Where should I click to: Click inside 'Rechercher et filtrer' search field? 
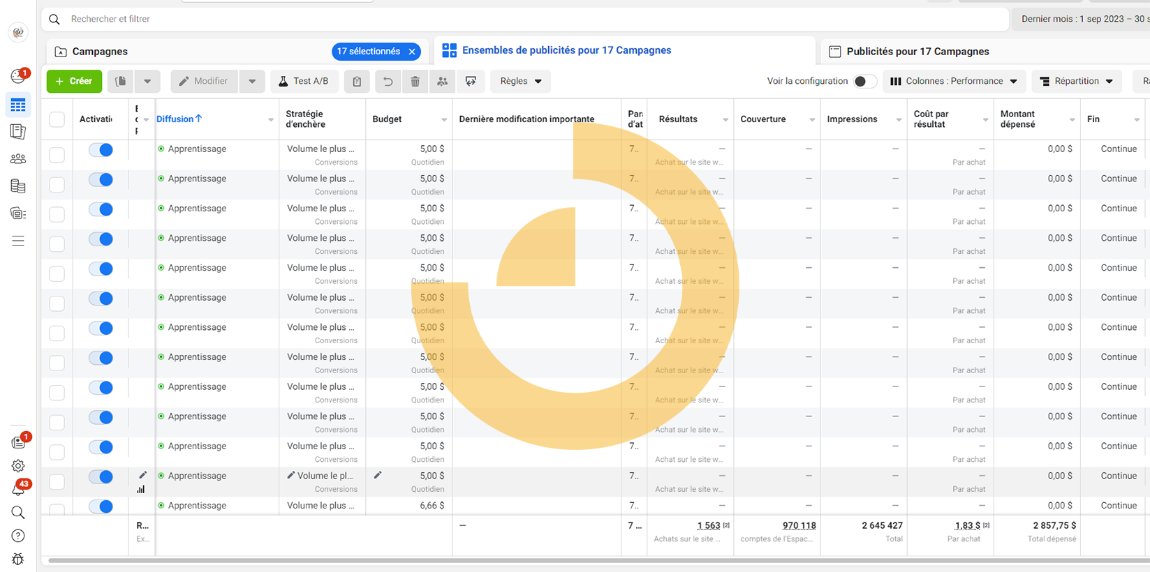pos(524,19)
